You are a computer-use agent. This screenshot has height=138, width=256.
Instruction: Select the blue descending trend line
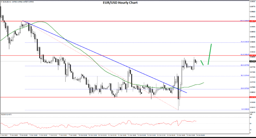pos(105,57)
